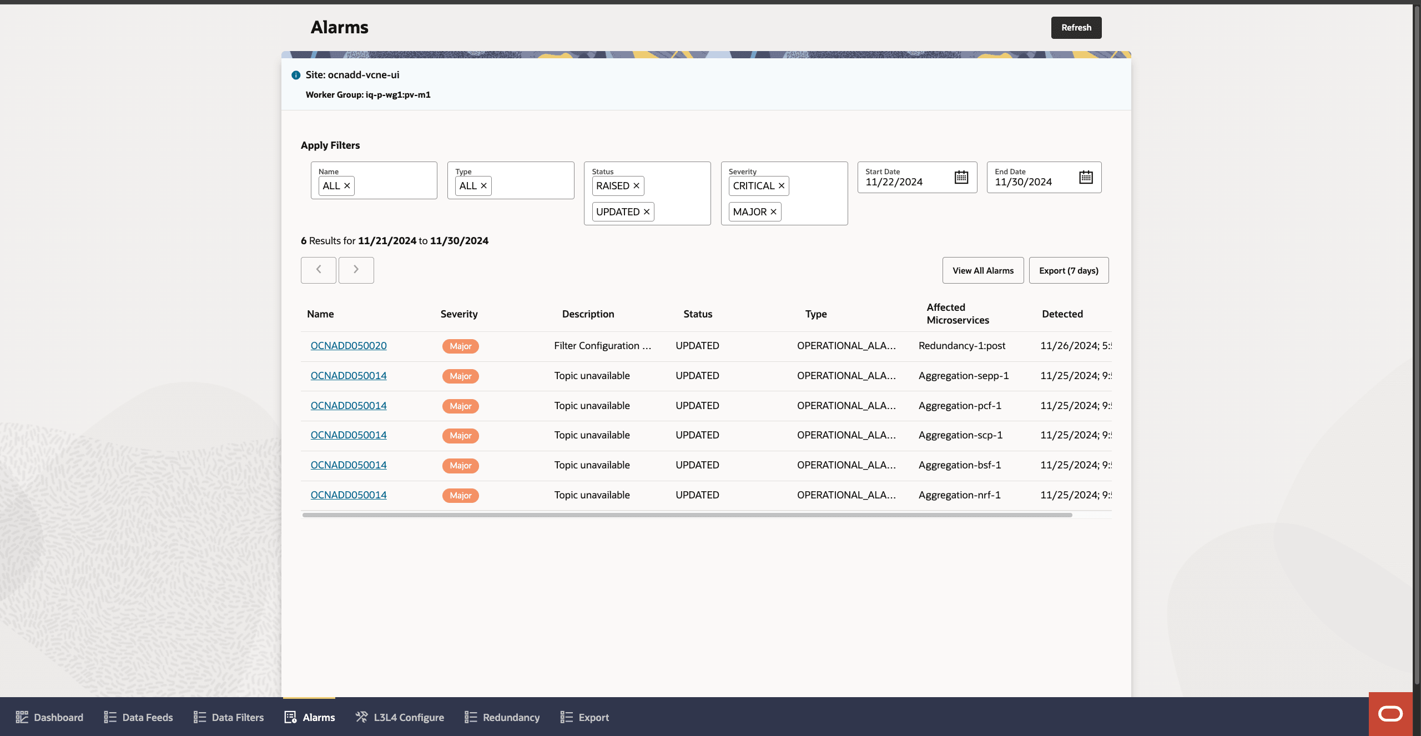Click the page vertical scrollbar

tap(1417, 344)
